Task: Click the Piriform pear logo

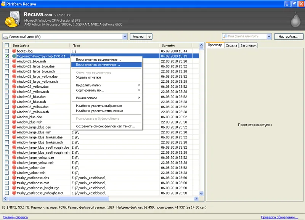Action: (295, 20)
